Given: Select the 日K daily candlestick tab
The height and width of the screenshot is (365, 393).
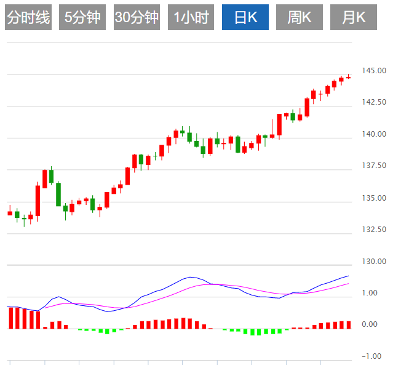Looking at the screenshot, I should (x=245, y=17).
